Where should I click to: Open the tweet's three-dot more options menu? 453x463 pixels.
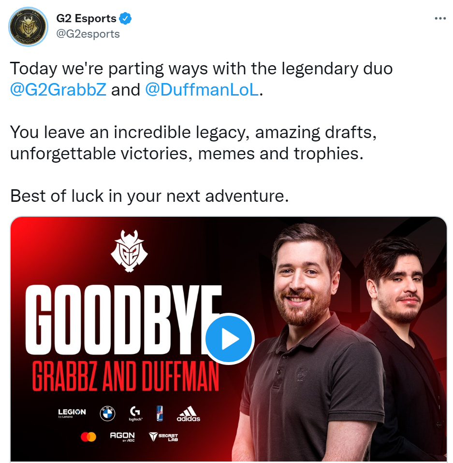pos(440,19)
